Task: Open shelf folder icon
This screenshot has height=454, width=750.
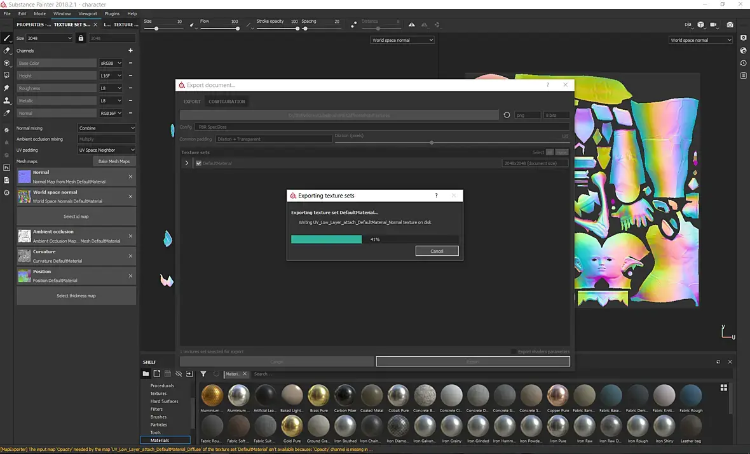Action: point(146,374)
